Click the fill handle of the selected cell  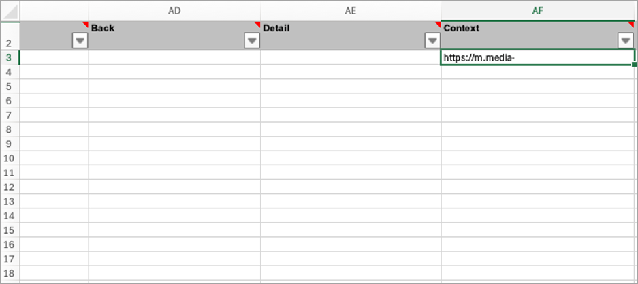click(634, 65)
